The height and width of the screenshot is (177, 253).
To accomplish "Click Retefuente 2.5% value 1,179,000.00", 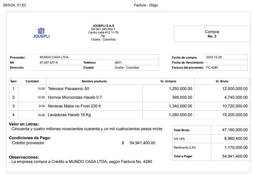I will click(x=236, y=148).
